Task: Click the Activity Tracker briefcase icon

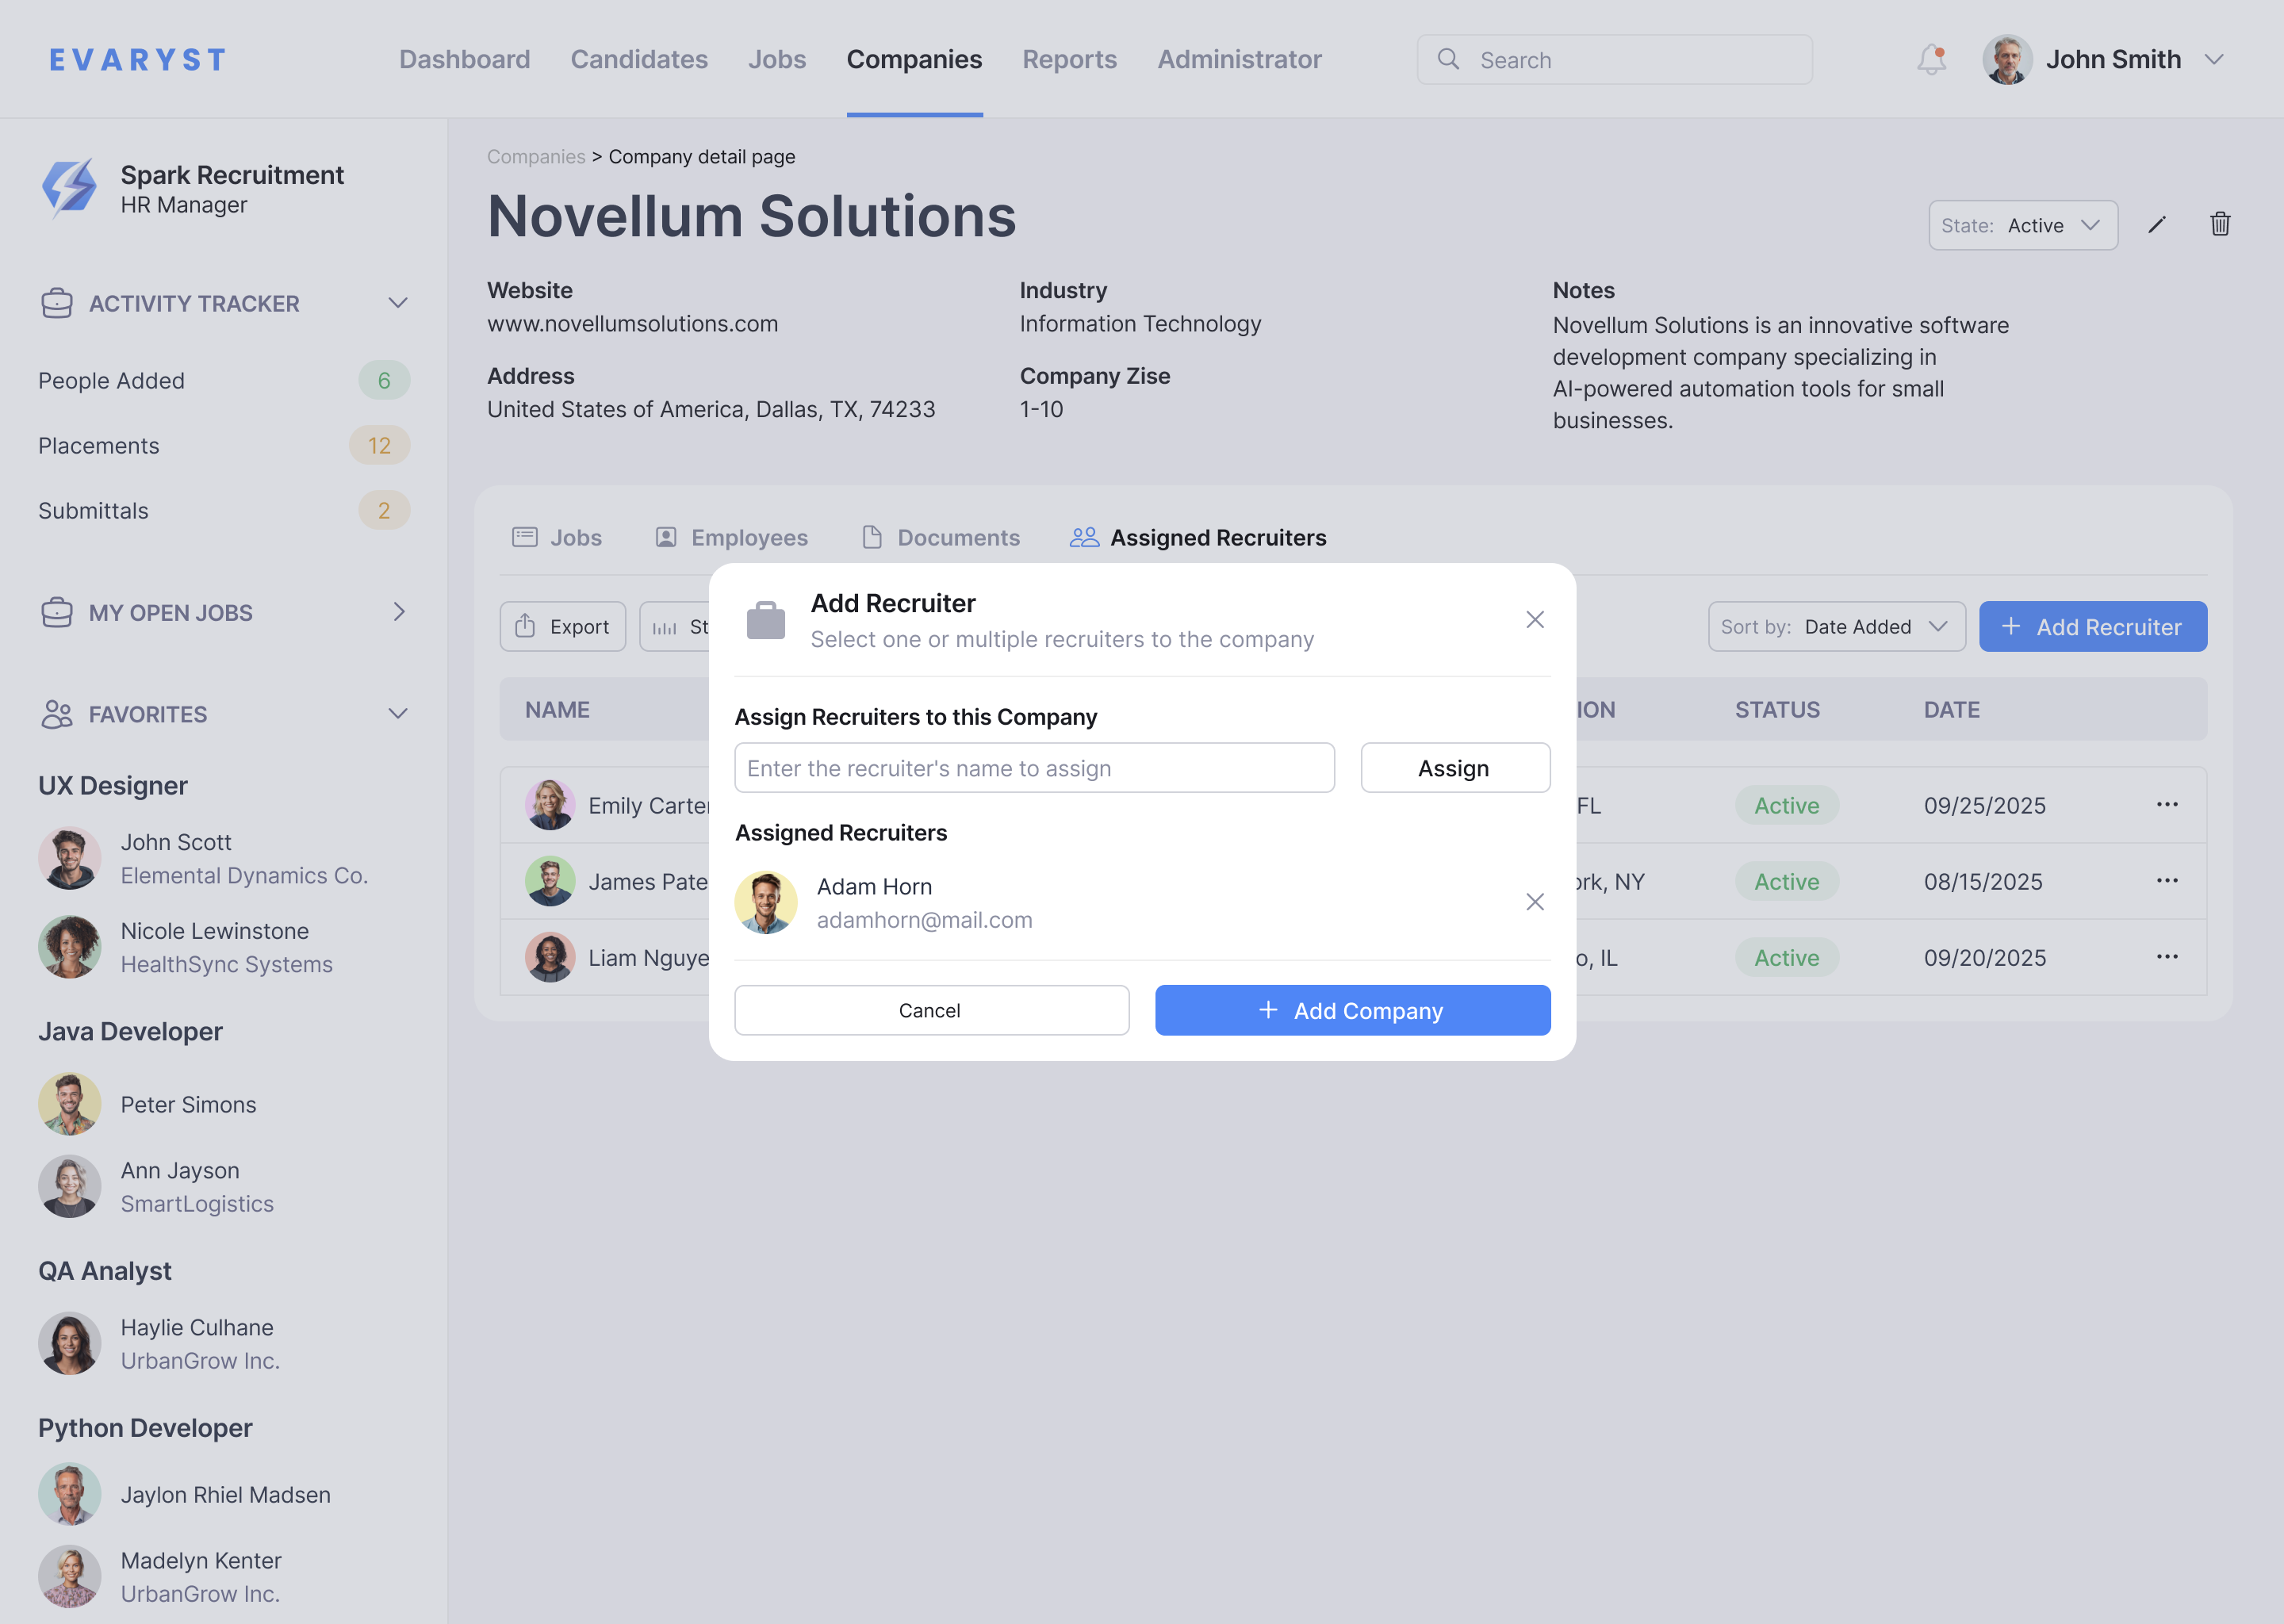Action: pos(57,303)
